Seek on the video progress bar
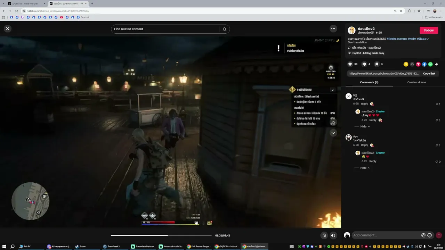This screenshot has height=250, width=445. tap(161, 235)
